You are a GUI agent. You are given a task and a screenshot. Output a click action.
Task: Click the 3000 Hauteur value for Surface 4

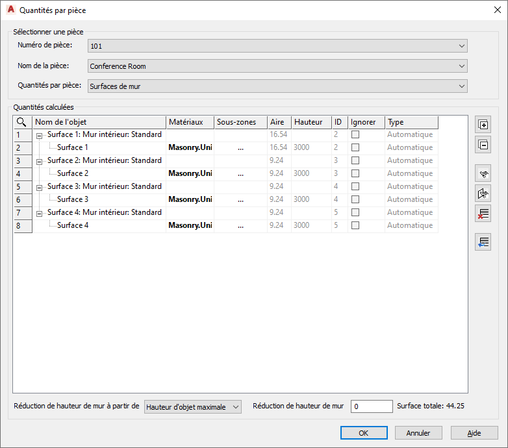[301, 225]
